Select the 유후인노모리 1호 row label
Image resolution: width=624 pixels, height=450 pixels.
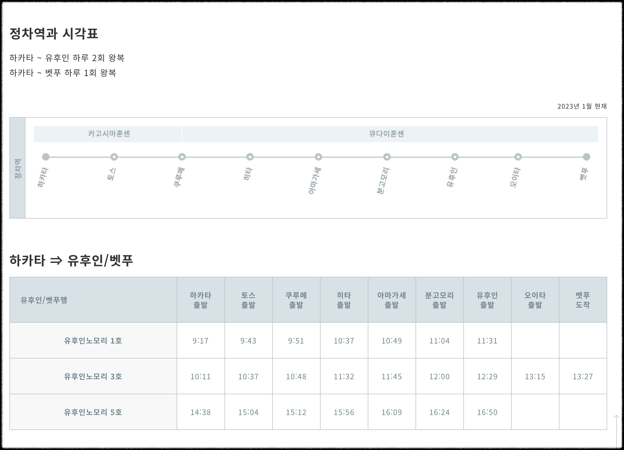tap(93, 341)
